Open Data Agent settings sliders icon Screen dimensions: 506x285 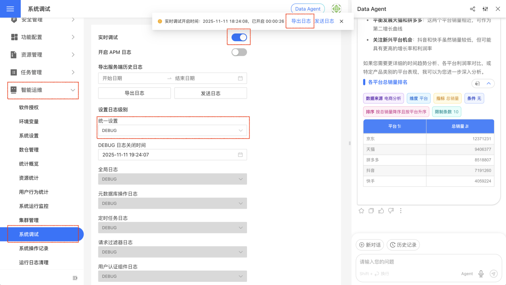[x=485, y=9]
